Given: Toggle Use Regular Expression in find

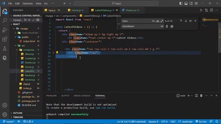Looking at the screenshot, I should (162, 21).
